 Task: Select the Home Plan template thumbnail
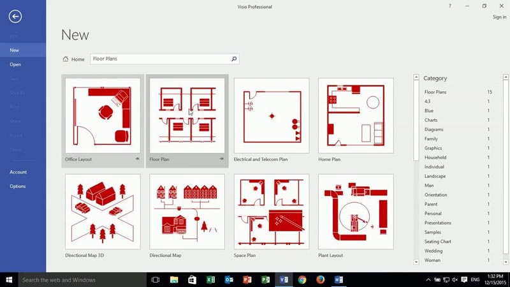coord(356,115)
